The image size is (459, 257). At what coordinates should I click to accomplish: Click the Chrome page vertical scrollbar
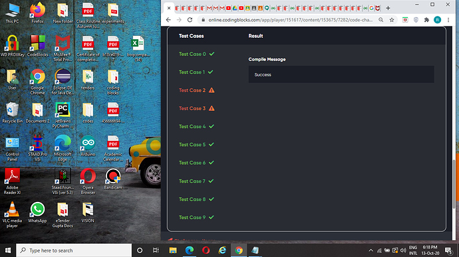(454, 184)
